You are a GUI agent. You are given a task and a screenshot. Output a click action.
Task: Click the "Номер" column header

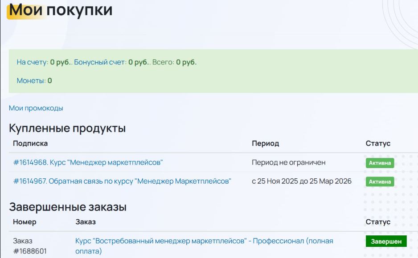tap(25, 222)
